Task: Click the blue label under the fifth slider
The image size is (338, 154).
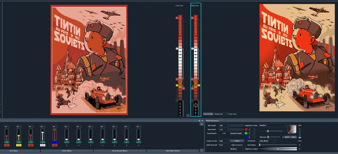Action: pos(55,142)
